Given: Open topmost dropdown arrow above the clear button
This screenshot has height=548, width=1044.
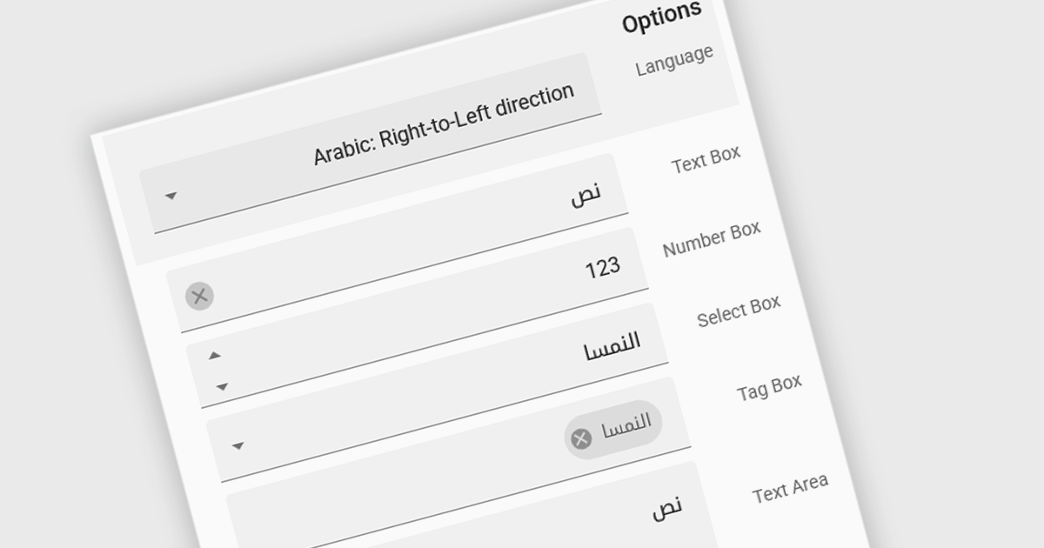Looking at the screenshot, I should pos(171,196).
